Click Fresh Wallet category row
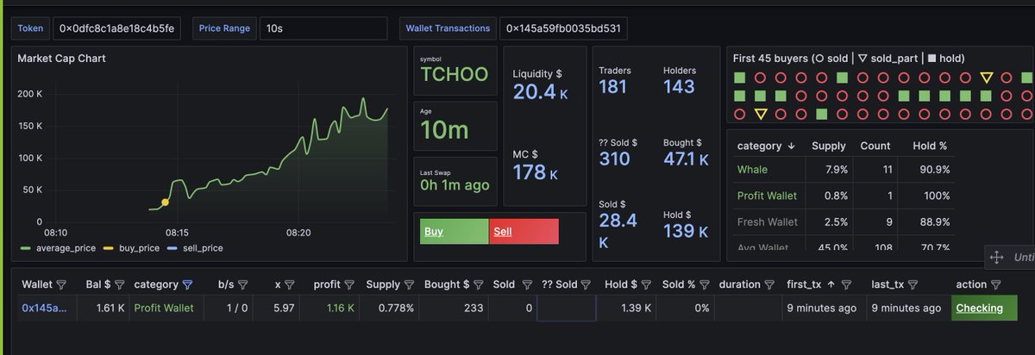 841,222
